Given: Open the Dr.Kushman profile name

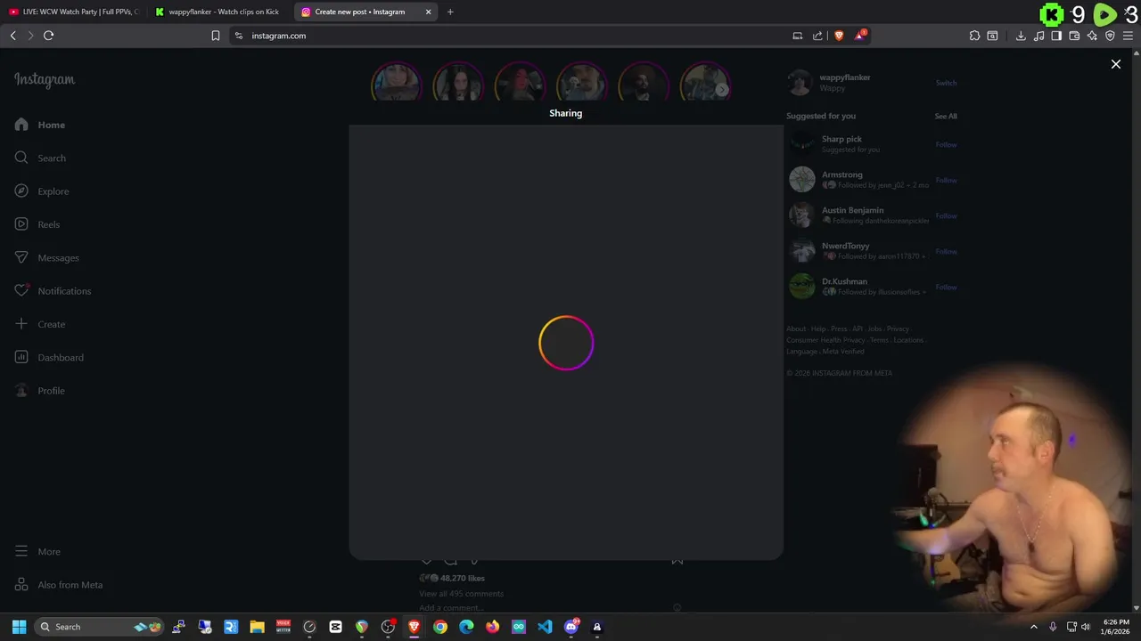Looking at the screenshot, I should coord(844,281).
